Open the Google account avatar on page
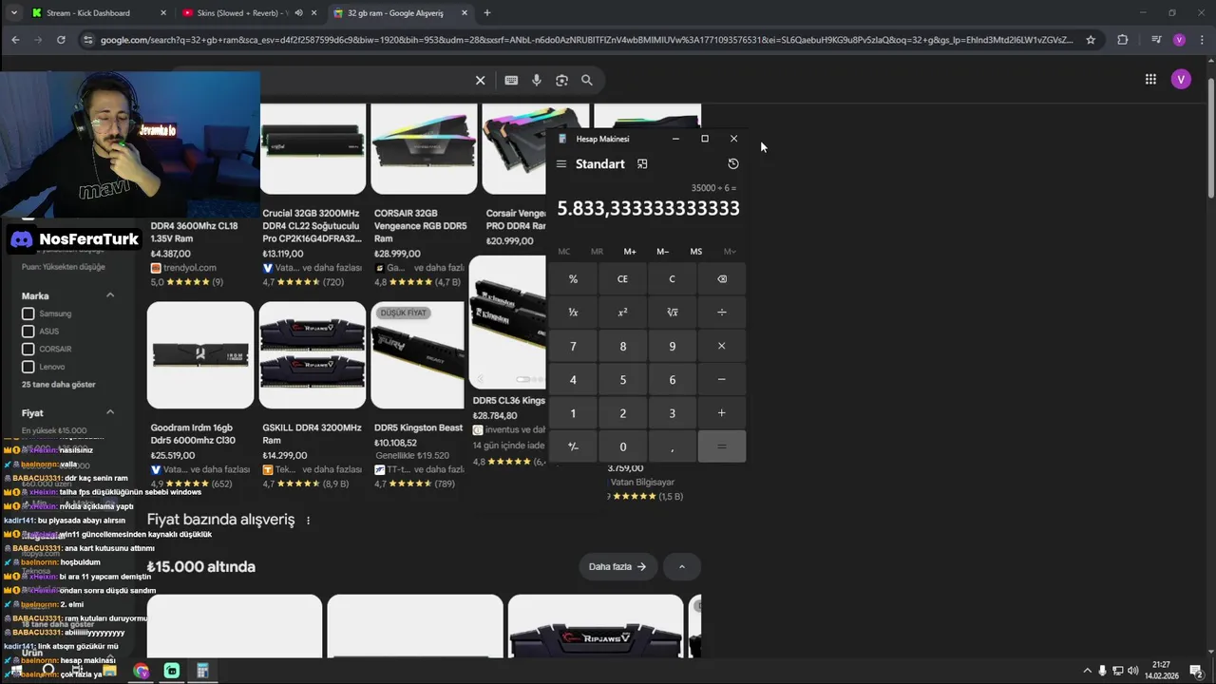This screenshot has height=684, width=1216. click(x=1181, y=80)
